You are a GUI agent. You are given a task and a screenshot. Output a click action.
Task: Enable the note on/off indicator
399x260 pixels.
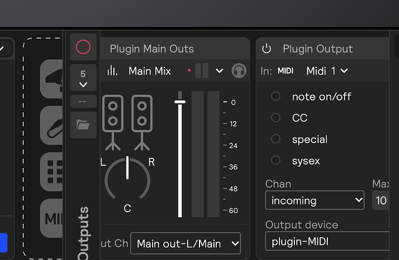point(276,96)
